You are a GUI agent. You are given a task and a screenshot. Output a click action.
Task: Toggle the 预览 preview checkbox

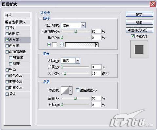pyautogui.click(x=132, y=36)
